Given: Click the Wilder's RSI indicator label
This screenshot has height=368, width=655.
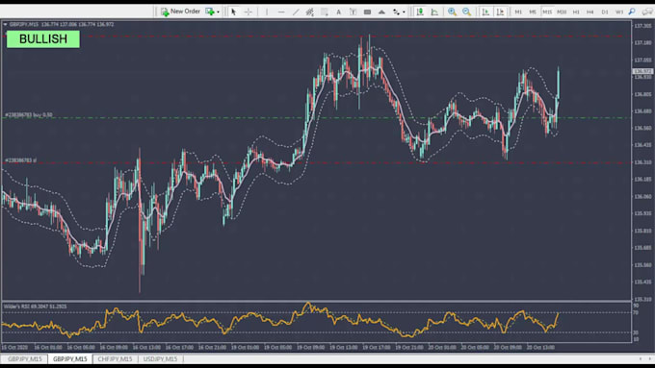Looking at the screenshot, I should 35,307.
